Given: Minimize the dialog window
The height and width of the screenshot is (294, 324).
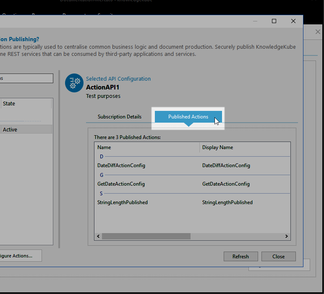Looking at the screenshot, I should pyautogui.click(x=255, y=21).
